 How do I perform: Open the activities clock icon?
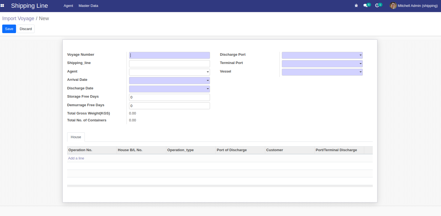377,6
